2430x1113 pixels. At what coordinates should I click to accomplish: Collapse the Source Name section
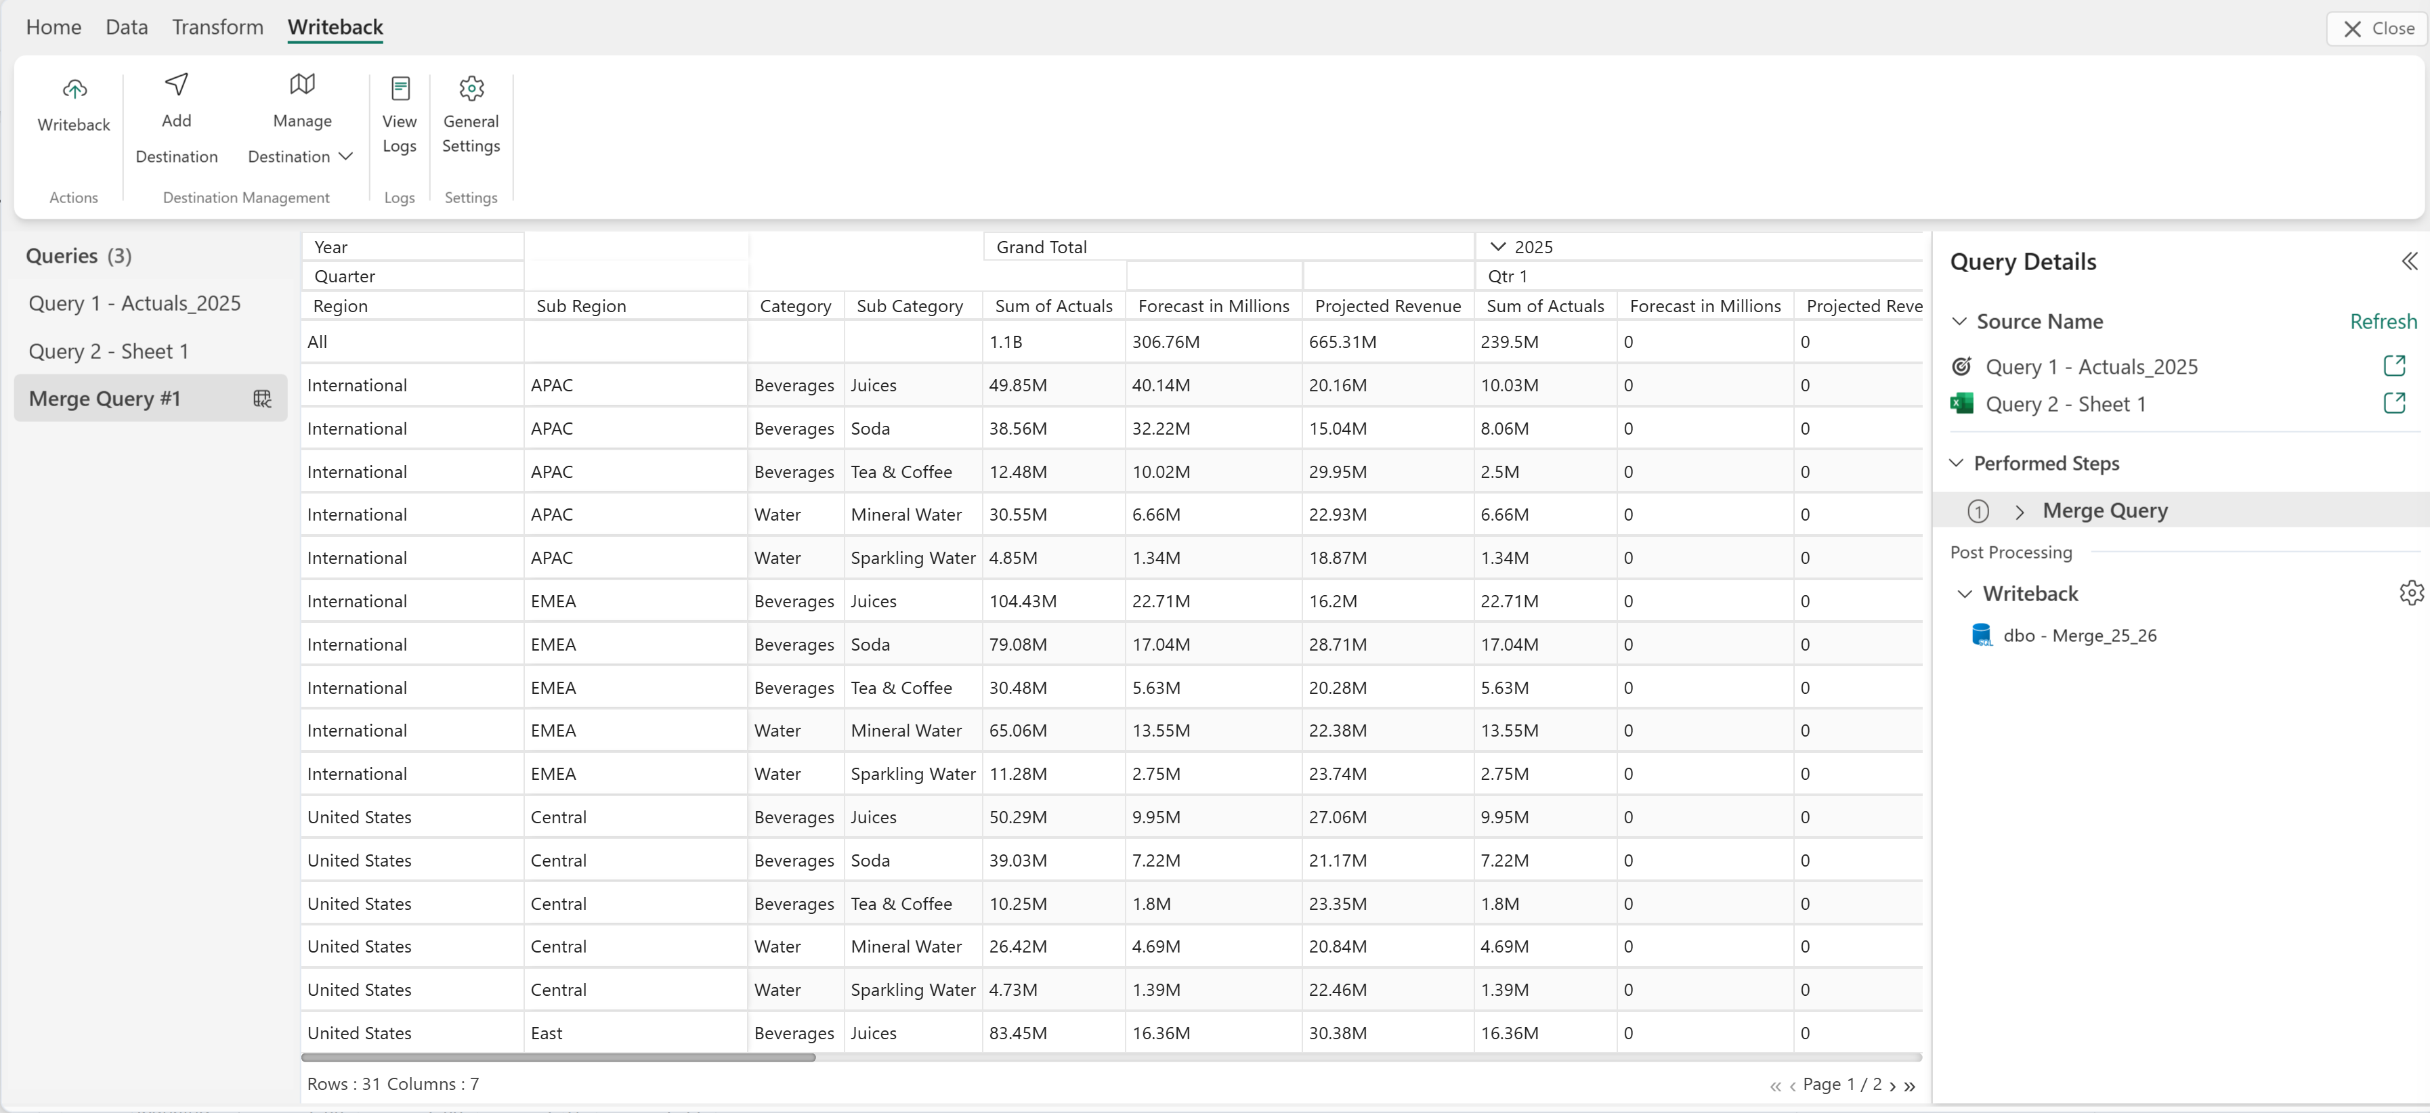coord(1959,322)
